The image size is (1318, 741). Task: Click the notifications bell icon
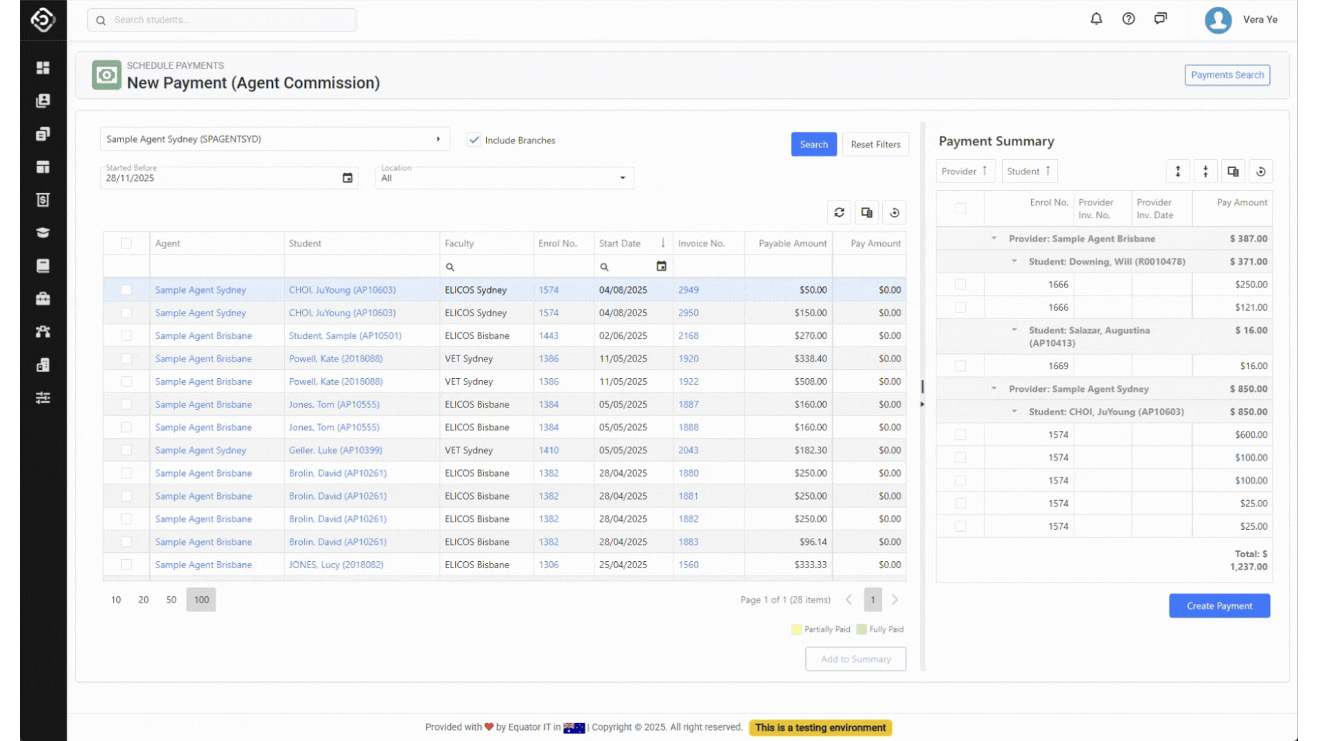coord(1096,19)
